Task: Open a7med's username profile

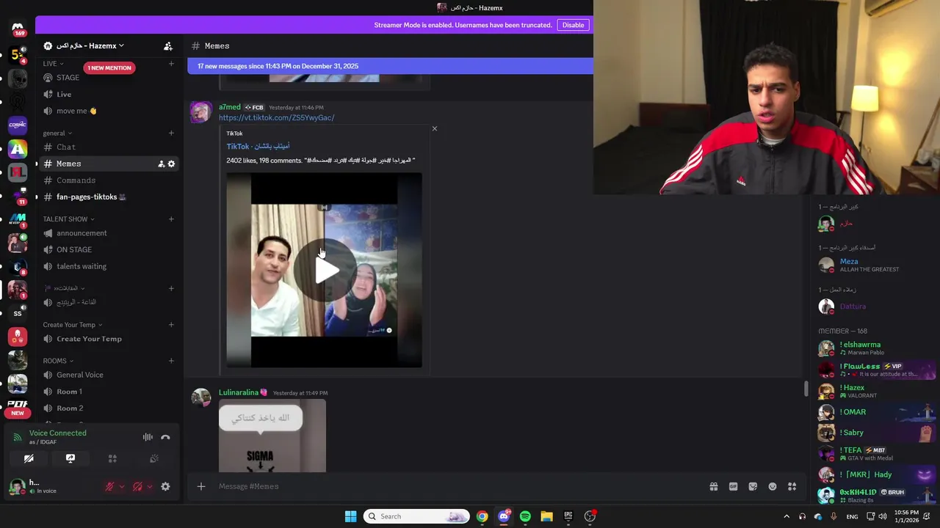Action: tap(229, 107)
